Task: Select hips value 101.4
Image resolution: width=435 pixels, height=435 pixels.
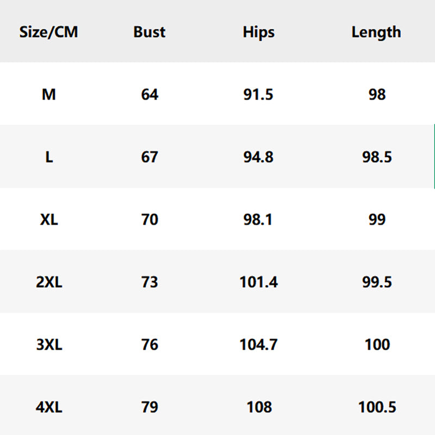Action: pyautogui.click(x=258, y=282)
